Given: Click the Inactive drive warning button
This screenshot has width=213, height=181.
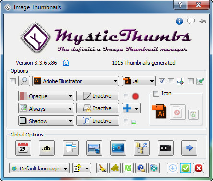Looking at the screenshot, I should click(98, 108).
